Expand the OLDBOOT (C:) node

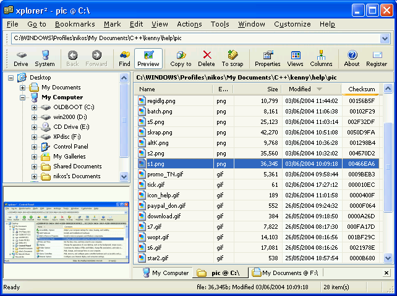tap(35, 107)
